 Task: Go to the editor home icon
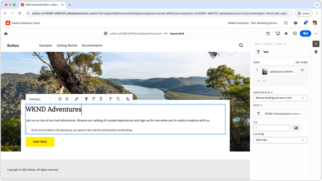click(6, 33)
